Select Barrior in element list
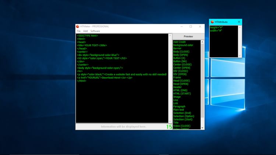Viewport: 276px width, 155px height. (x=177, y=48)
